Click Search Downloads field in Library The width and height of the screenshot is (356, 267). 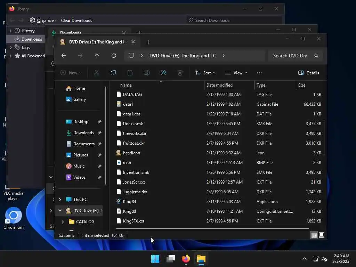point(235,21)
